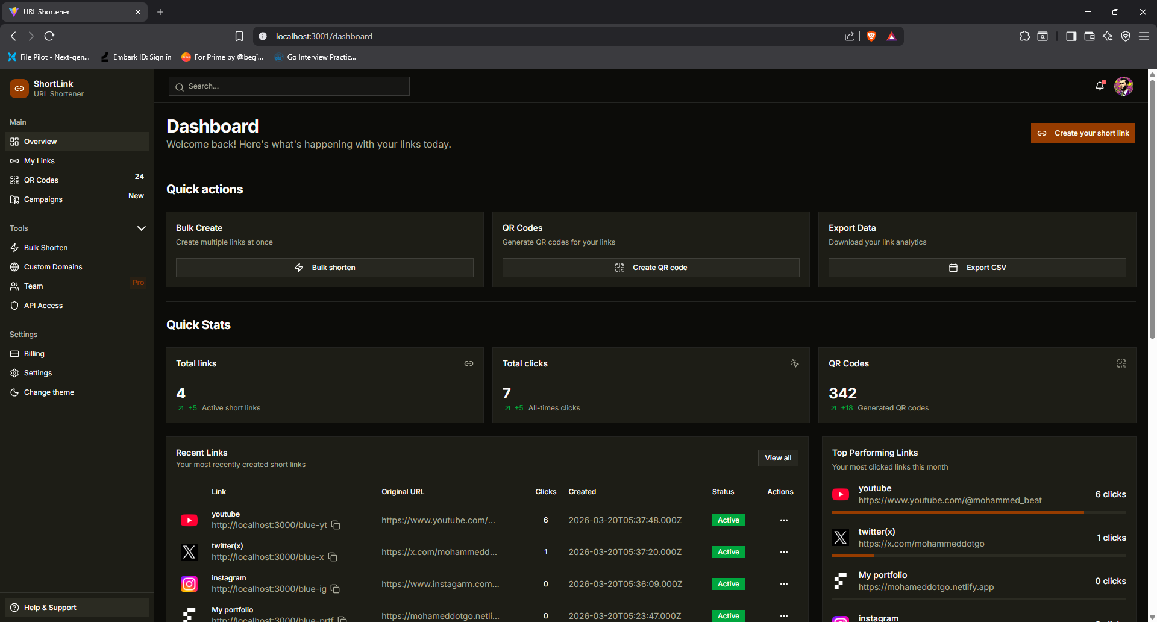The image size is (1157, 622).
Task: Go to QR Codes sidebar item
Action: pyautogui.click(x=41, y=180)
